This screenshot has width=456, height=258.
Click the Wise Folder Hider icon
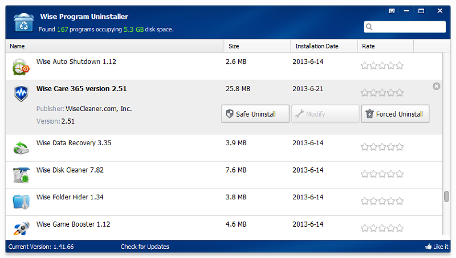coord(21,202)
